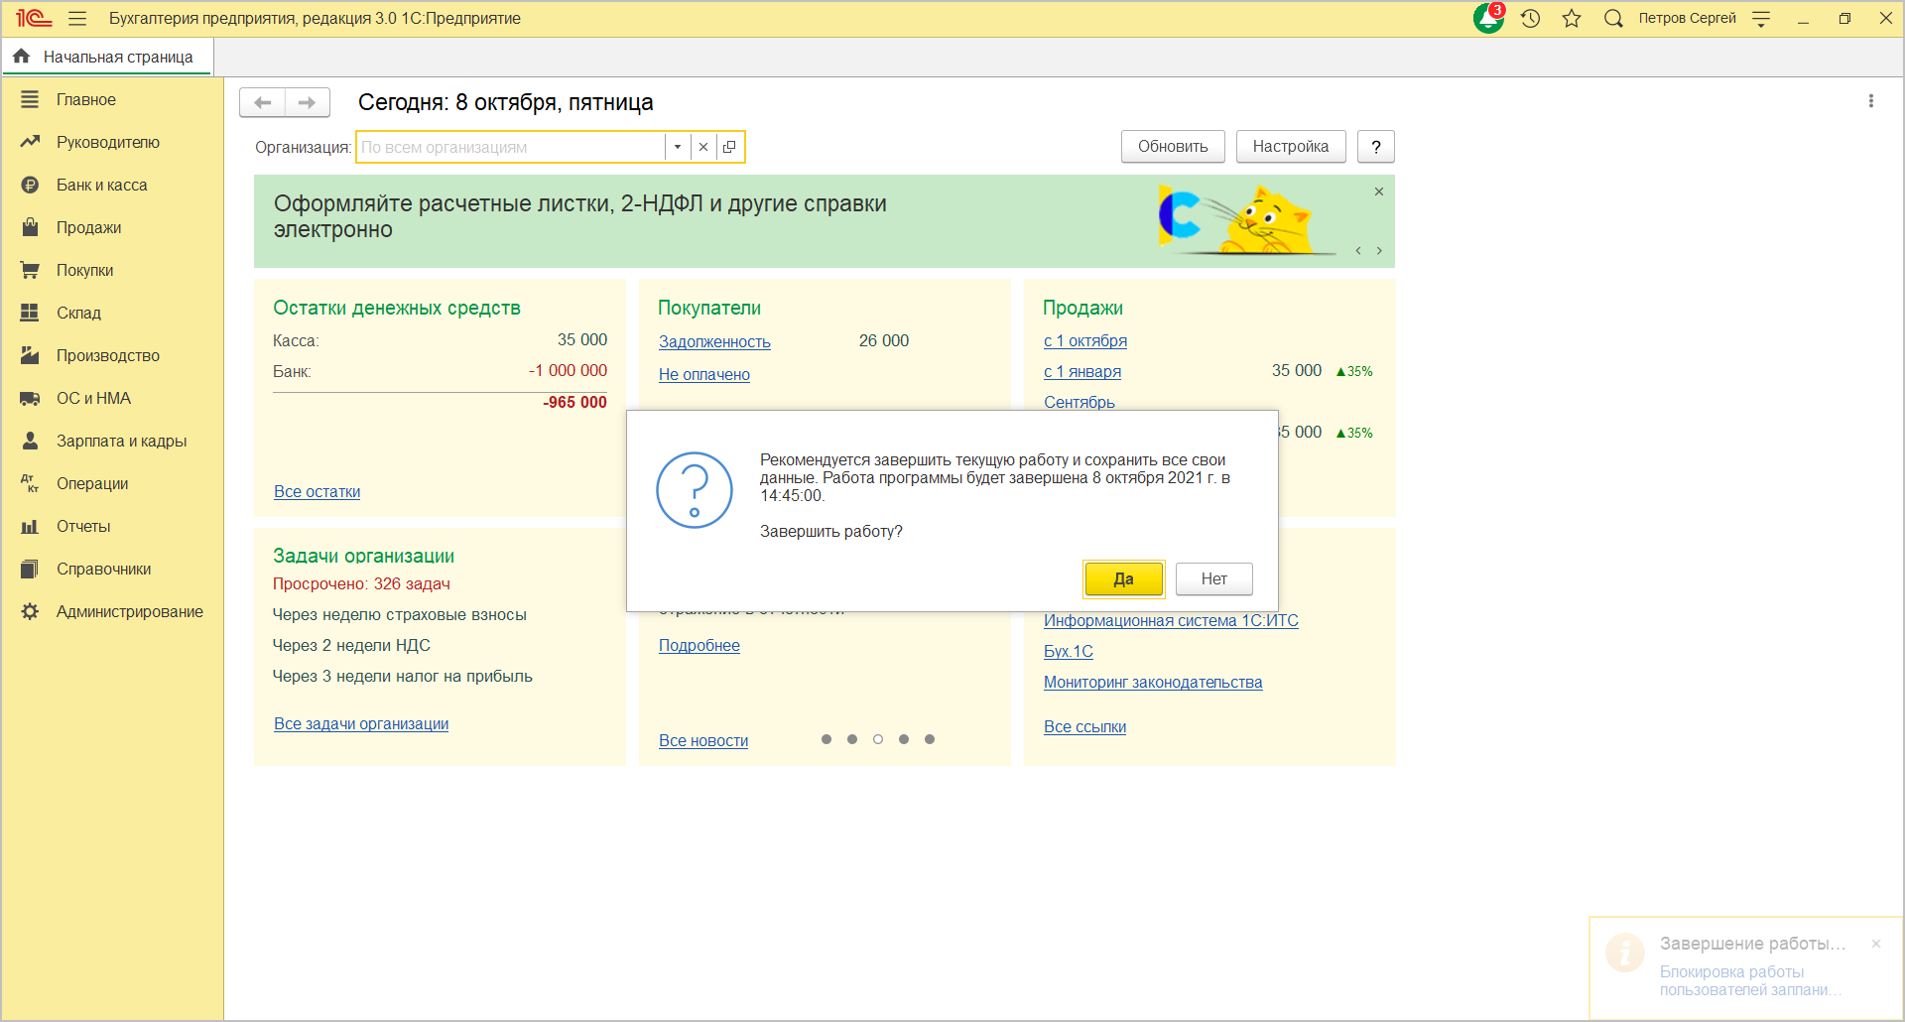This screenshot has width=1905, height=1022.
Task: Click the Отчеты bar chart icon
Action: point(30,526)
